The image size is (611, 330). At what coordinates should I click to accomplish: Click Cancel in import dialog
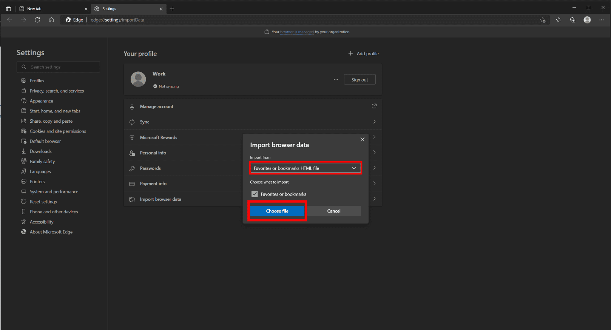coord(334,211)
